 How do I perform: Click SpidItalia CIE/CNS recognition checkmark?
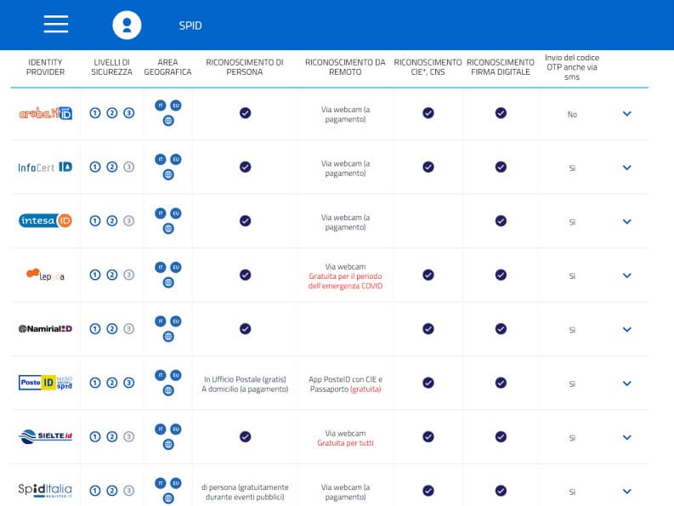coord(428,491)
